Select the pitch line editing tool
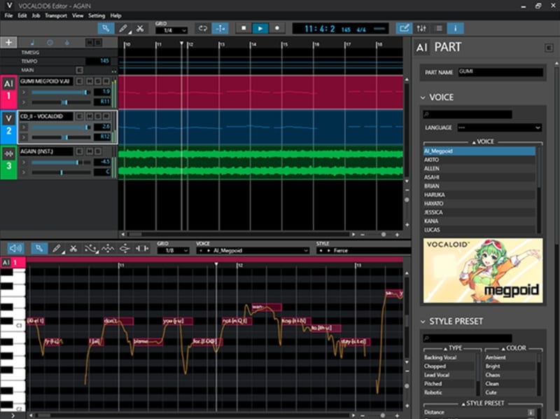Viewport: 560px width, 419px height. click(91, 248)
